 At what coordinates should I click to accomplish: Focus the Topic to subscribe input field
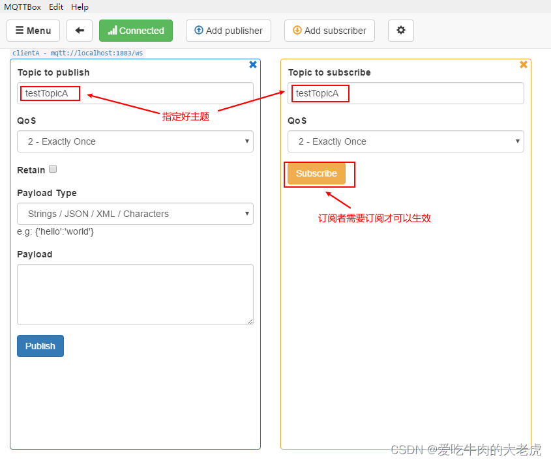(x=406, y=93)
